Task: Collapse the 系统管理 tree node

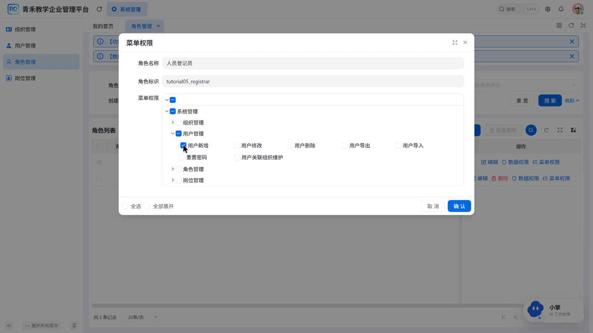Action: pyautogui.click(x=167, y=111)
